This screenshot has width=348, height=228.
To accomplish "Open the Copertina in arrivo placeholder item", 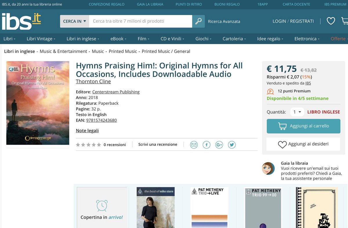I will [102, 207].
